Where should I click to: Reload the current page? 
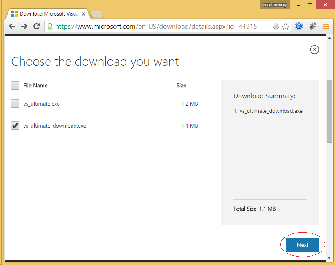click(37, 26)
